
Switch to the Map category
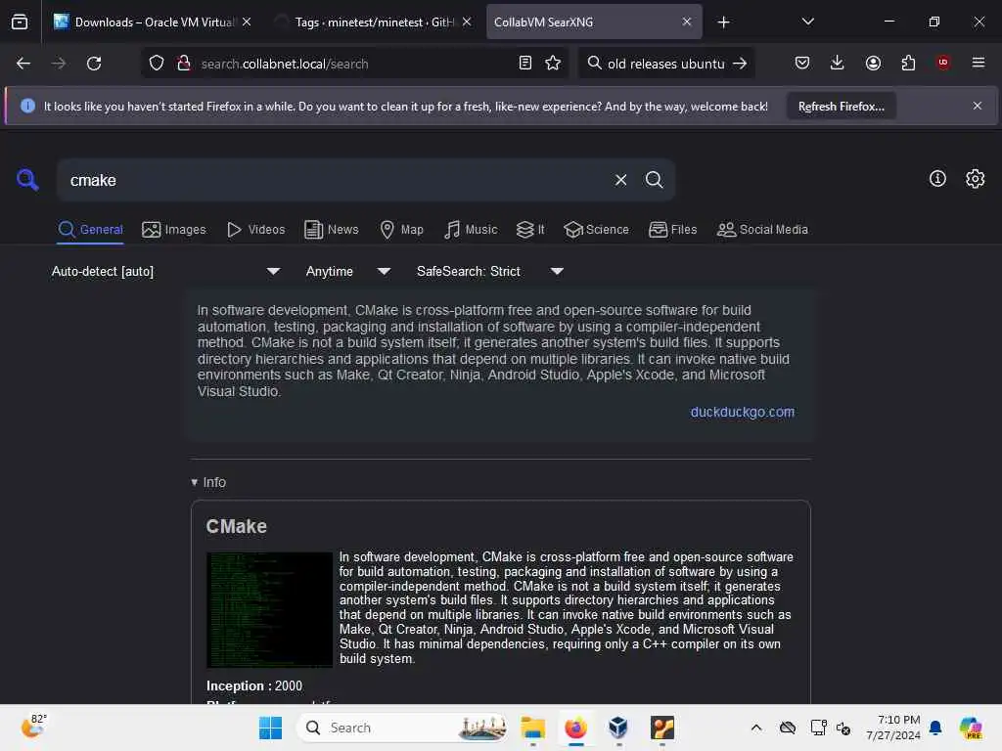click(x=401, y=229)
